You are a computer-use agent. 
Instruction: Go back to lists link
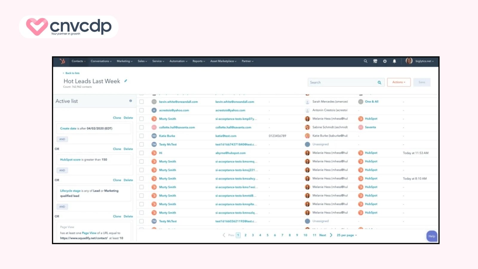click(71, 73)
